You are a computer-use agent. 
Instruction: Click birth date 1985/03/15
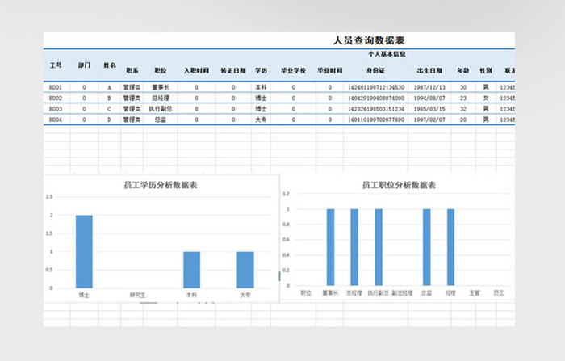429,109
